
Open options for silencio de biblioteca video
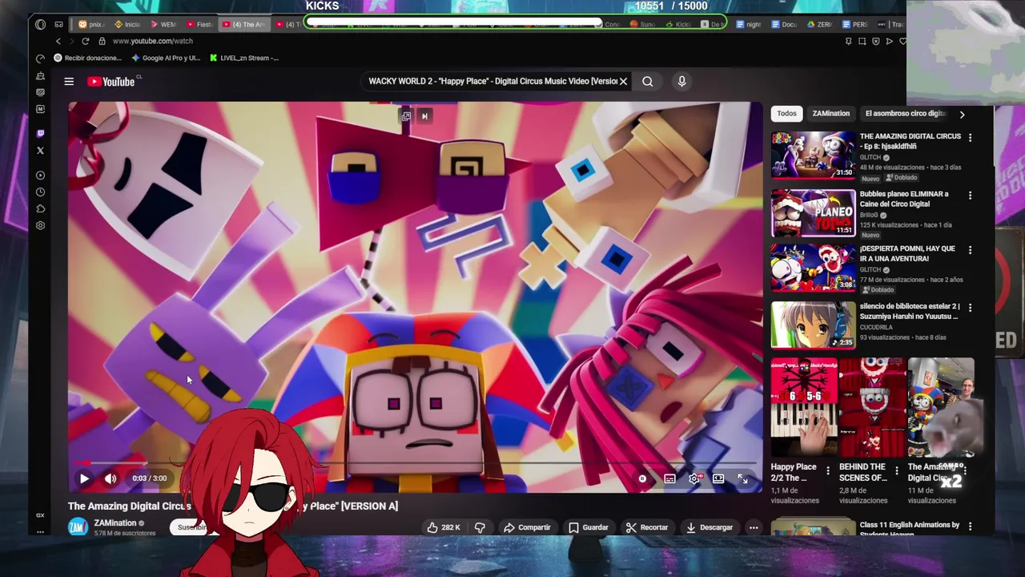point(970,308)
